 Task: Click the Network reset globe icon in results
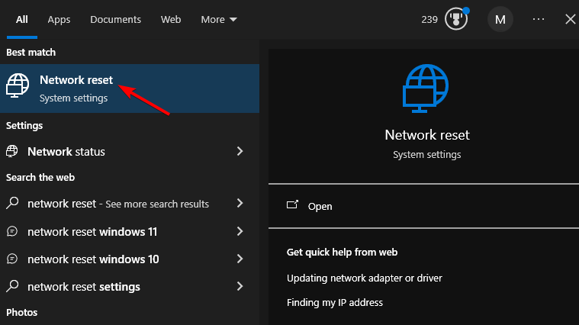click(17, 85)
